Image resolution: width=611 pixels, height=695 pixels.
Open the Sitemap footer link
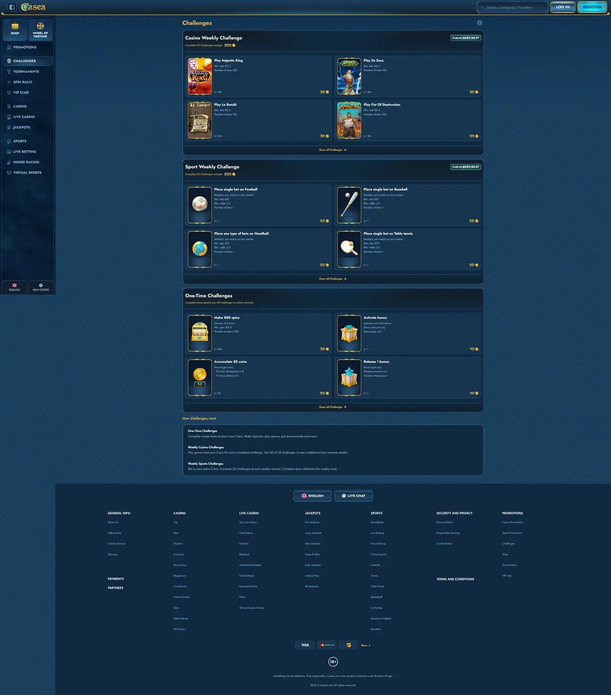click(x=112, y=554)
